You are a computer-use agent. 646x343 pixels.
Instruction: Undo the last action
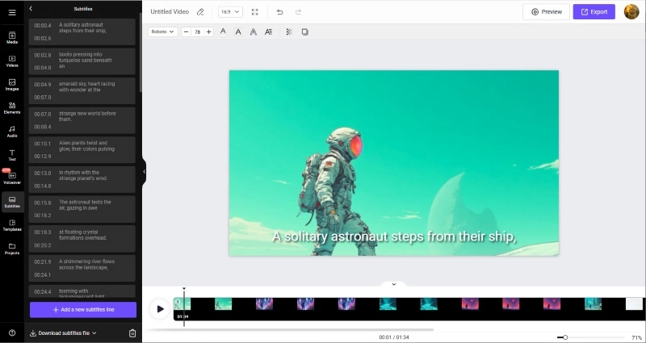coord(279,12)
